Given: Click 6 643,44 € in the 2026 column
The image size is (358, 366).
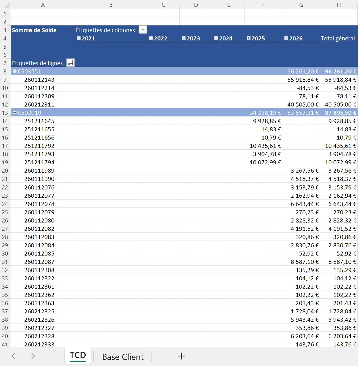Looking at the screenshot, I should click(x=304, y=204).
